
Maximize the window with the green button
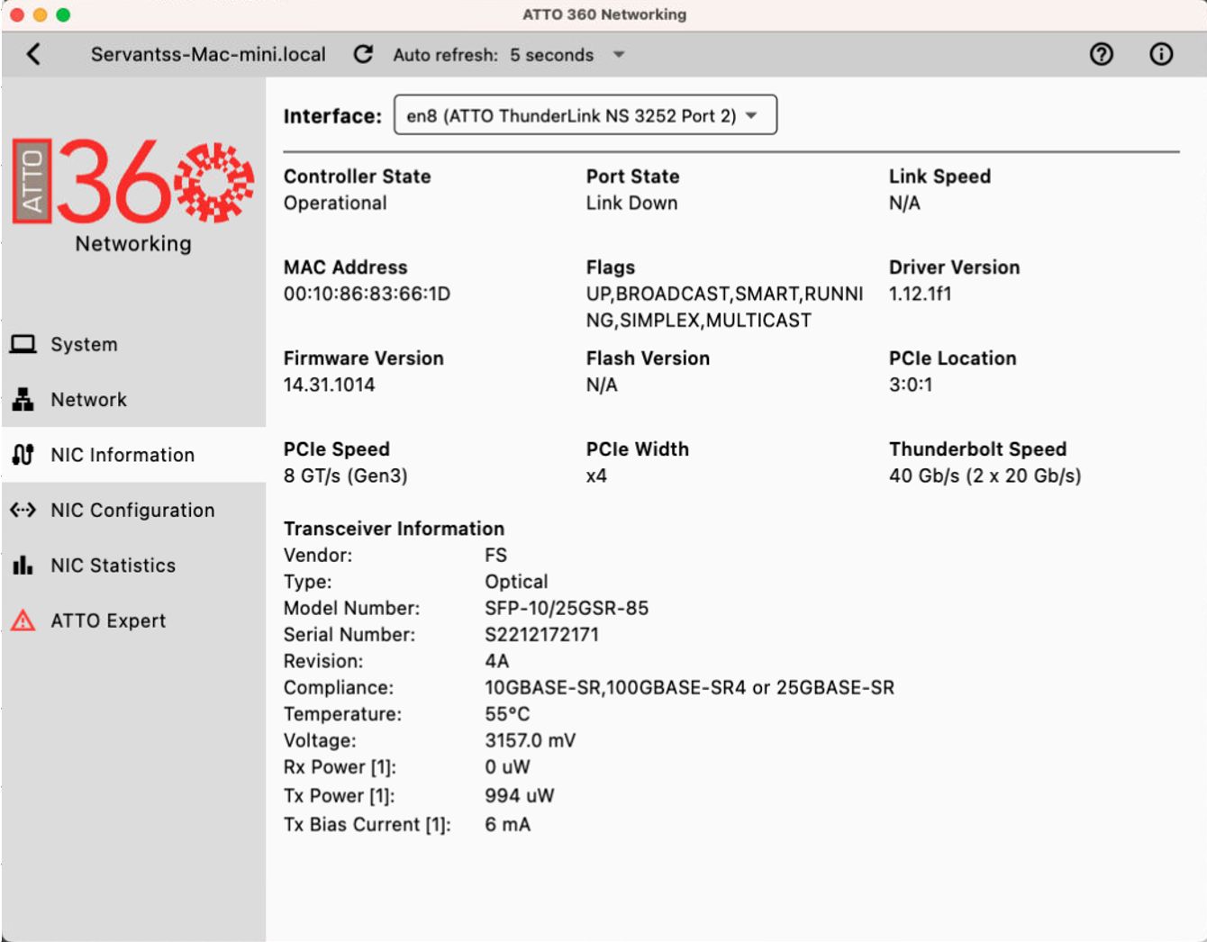coord(63,14)
